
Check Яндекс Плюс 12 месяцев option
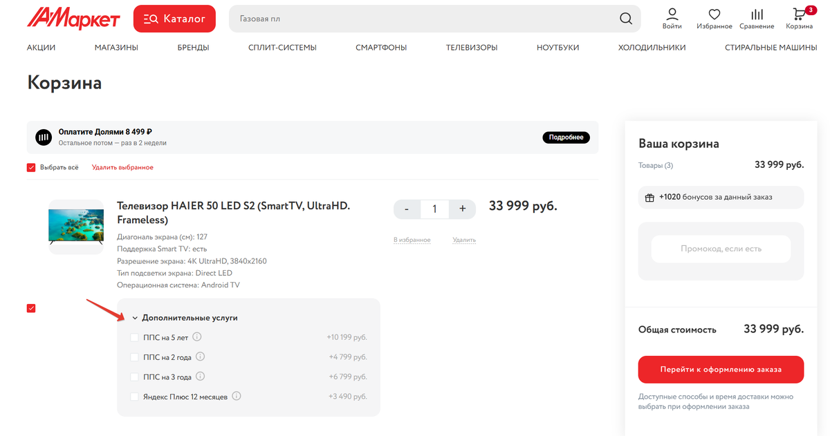(x=134, y=397)
